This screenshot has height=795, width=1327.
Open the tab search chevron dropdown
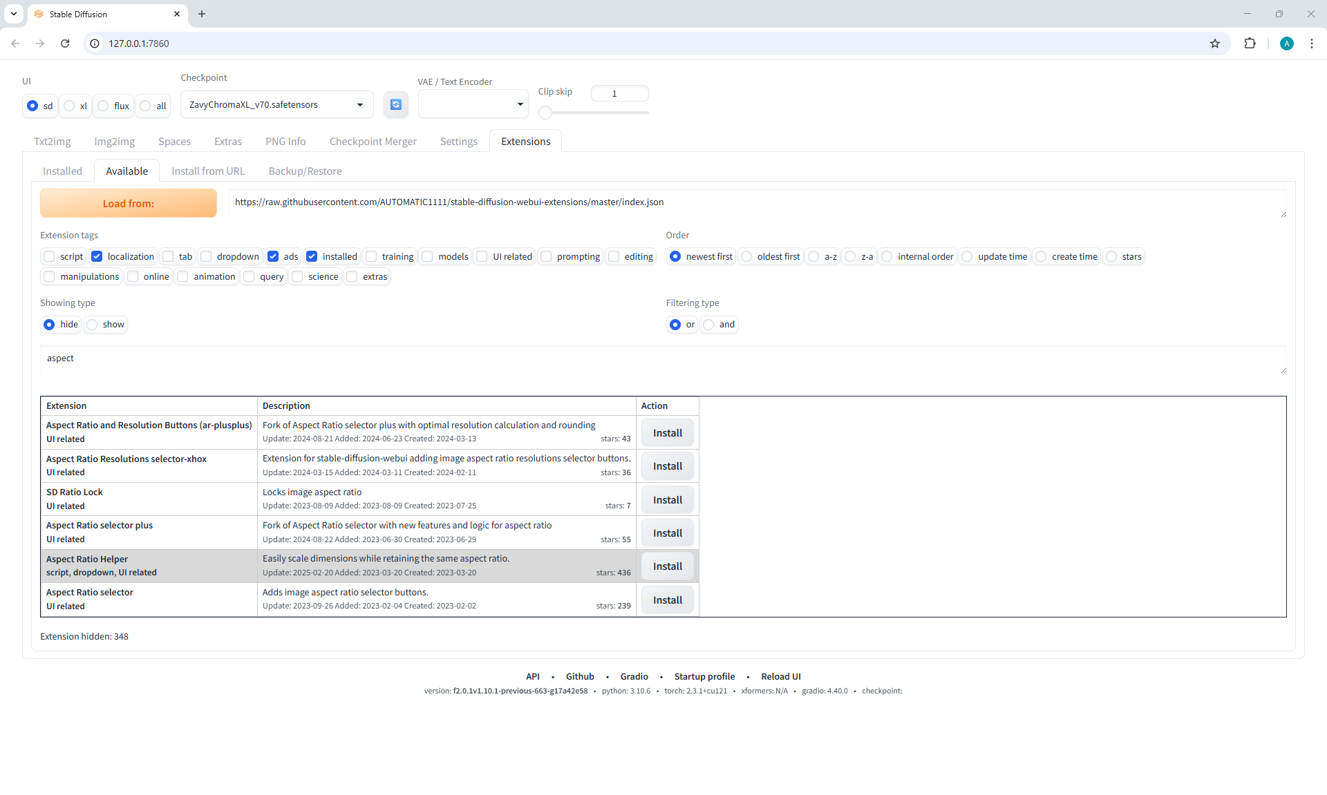[x=13, y=14]
